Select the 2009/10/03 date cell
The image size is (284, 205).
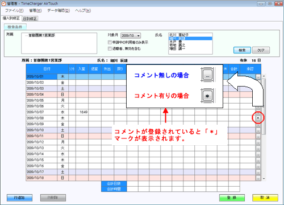click(41, 88)
